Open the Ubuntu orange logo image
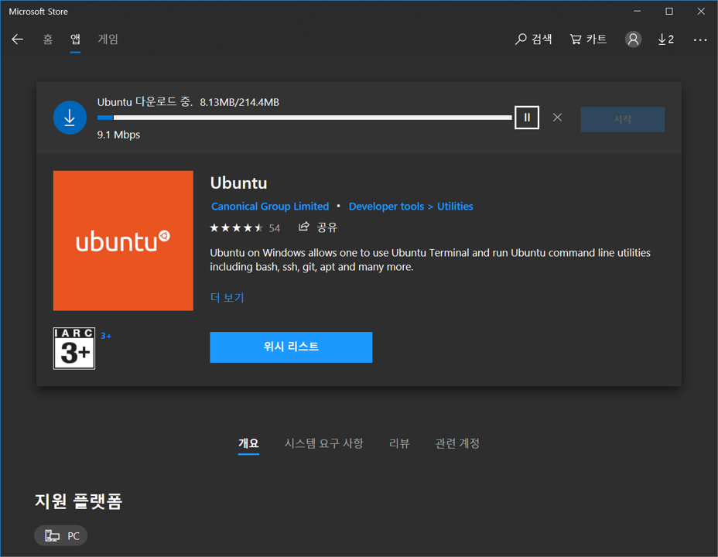The image size is (718, 557). point(123,241)
